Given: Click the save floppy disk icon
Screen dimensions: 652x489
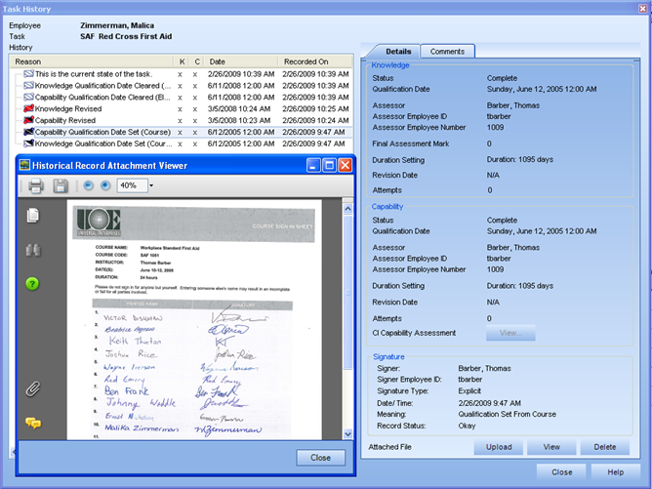Looking at the screenshot, I should (x=61, y=185).
